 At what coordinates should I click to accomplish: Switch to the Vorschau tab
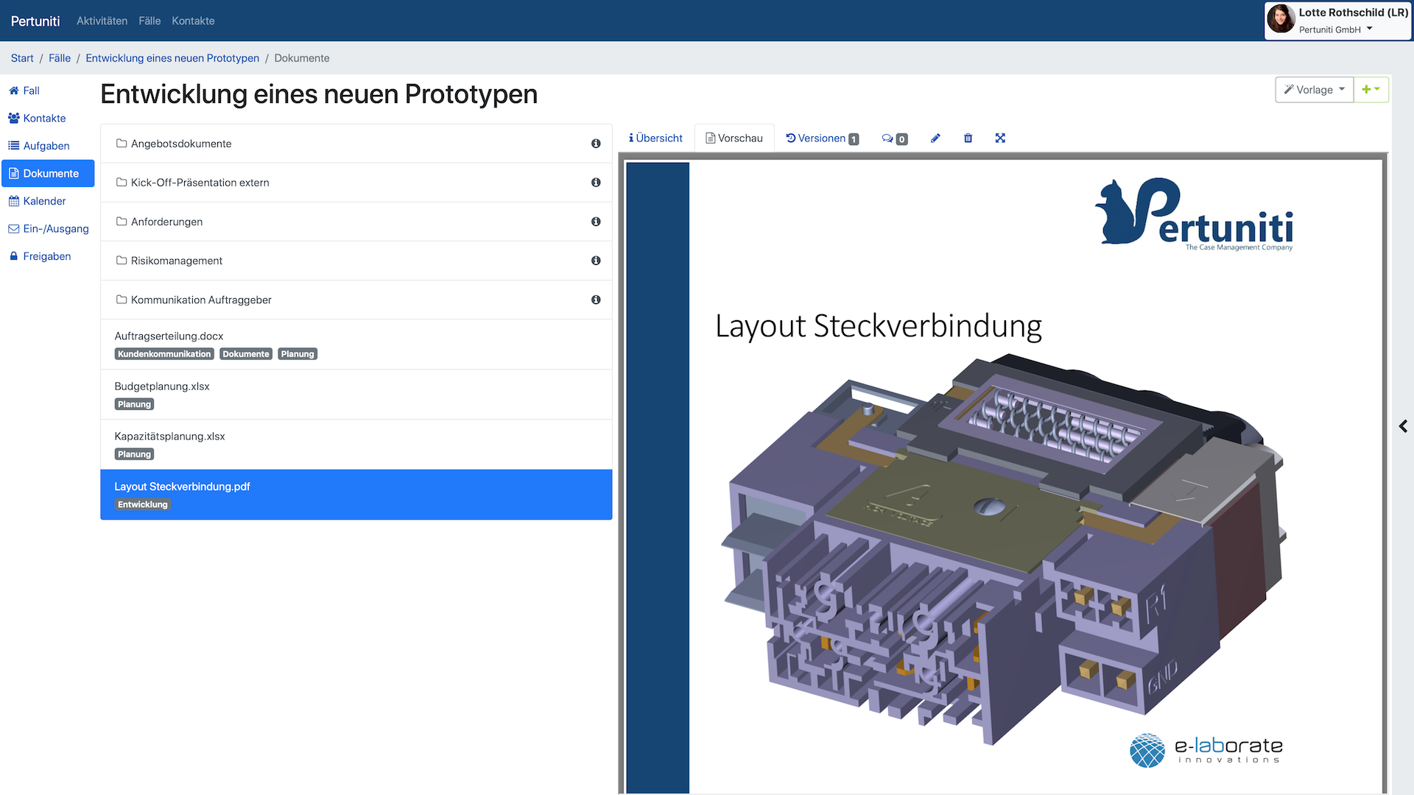point(734,138)
